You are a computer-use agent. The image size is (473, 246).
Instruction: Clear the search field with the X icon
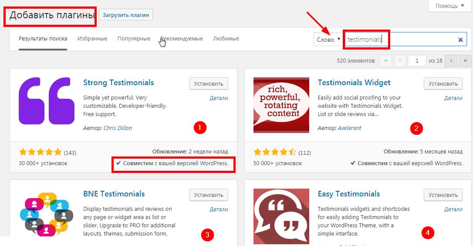tap(460, 40)
